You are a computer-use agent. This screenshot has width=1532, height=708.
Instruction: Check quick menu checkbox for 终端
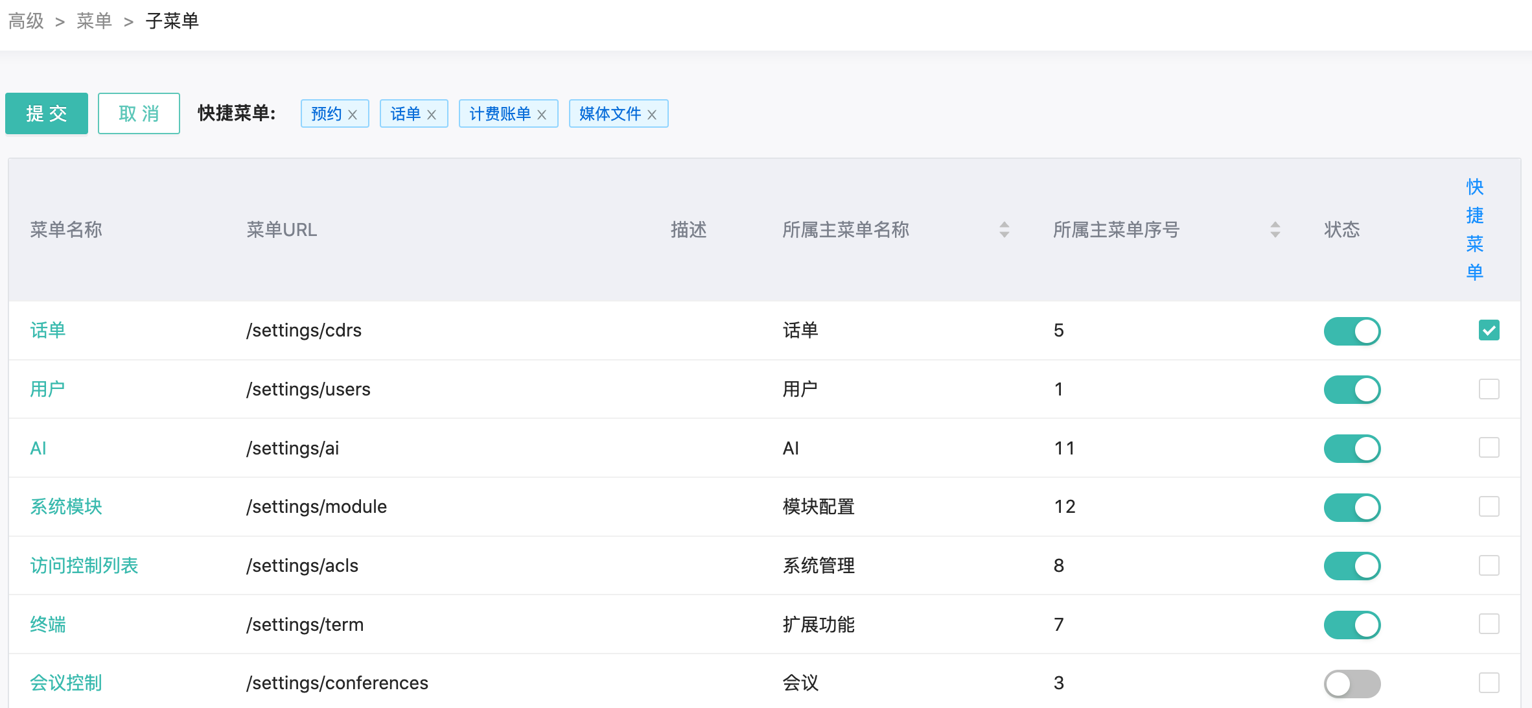pyautogui.click(x=1489, y=624)
